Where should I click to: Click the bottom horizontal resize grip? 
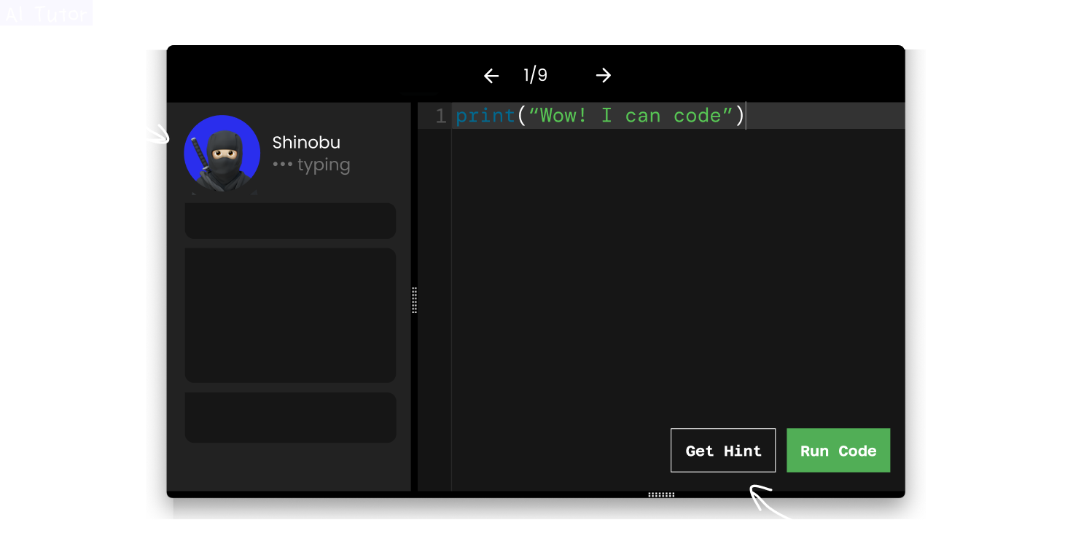pyautogui.click(x=661, y=494)
